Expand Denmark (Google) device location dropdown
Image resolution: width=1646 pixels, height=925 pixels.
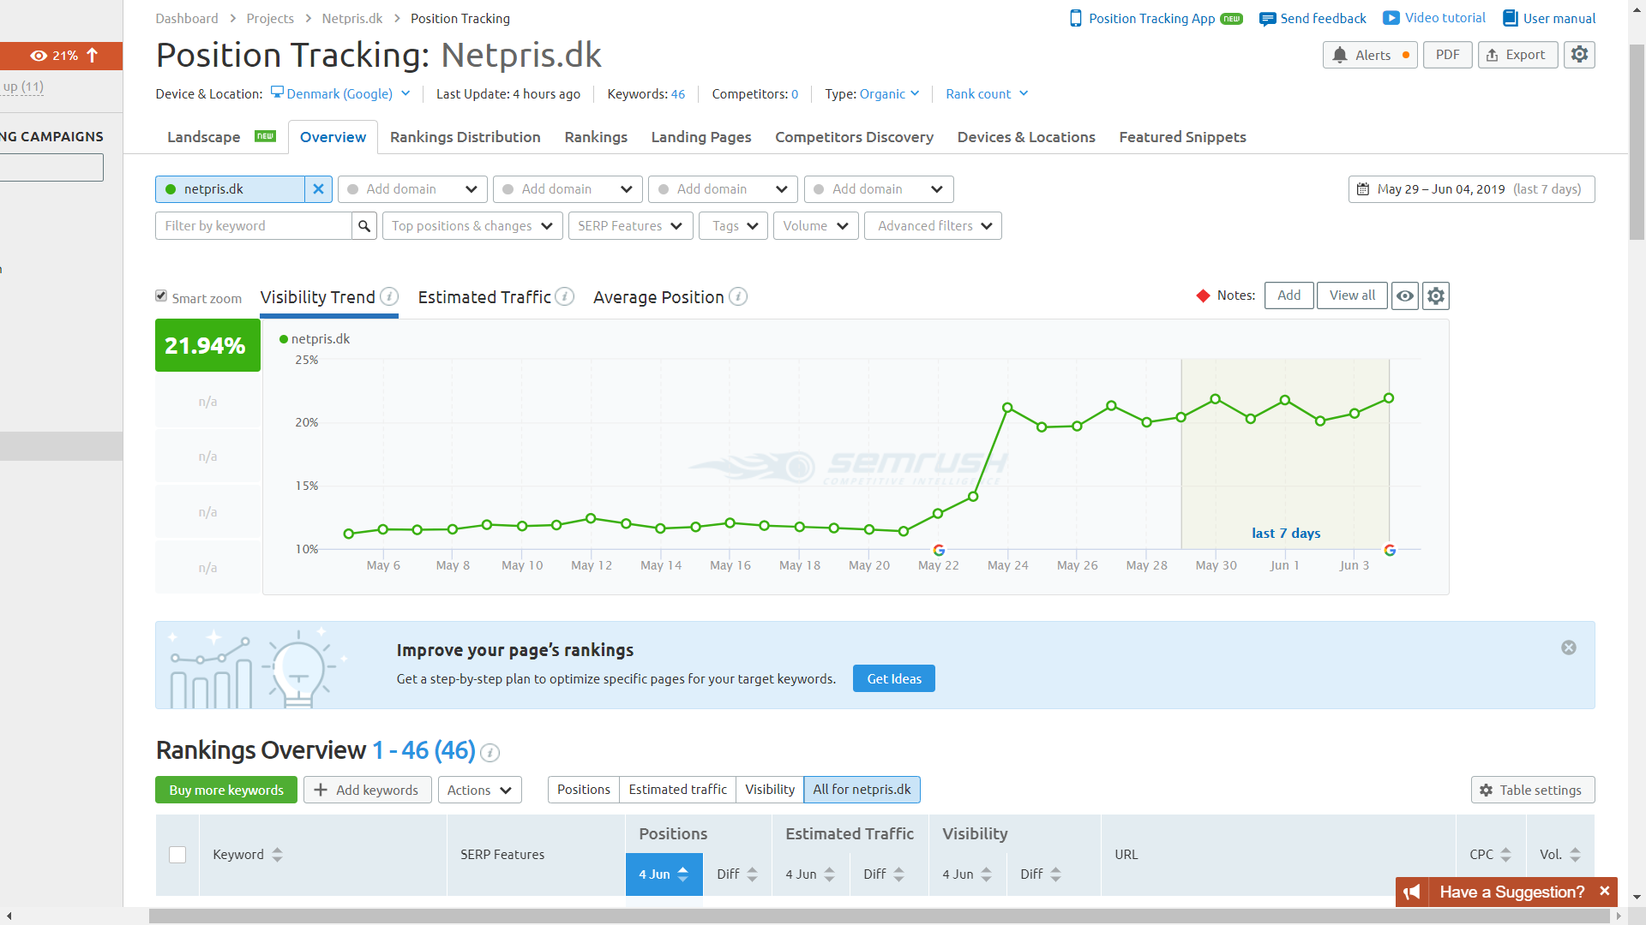pyautogui.click(x=340, y=93)
